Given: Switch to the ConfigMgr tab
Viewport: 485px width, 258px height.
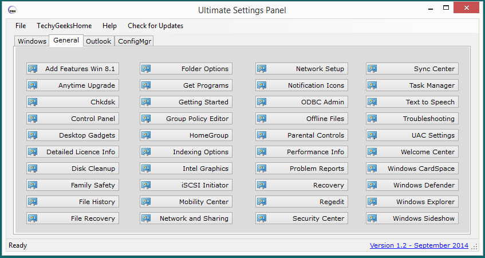Looking at the screenshot, I should point(134,41).
